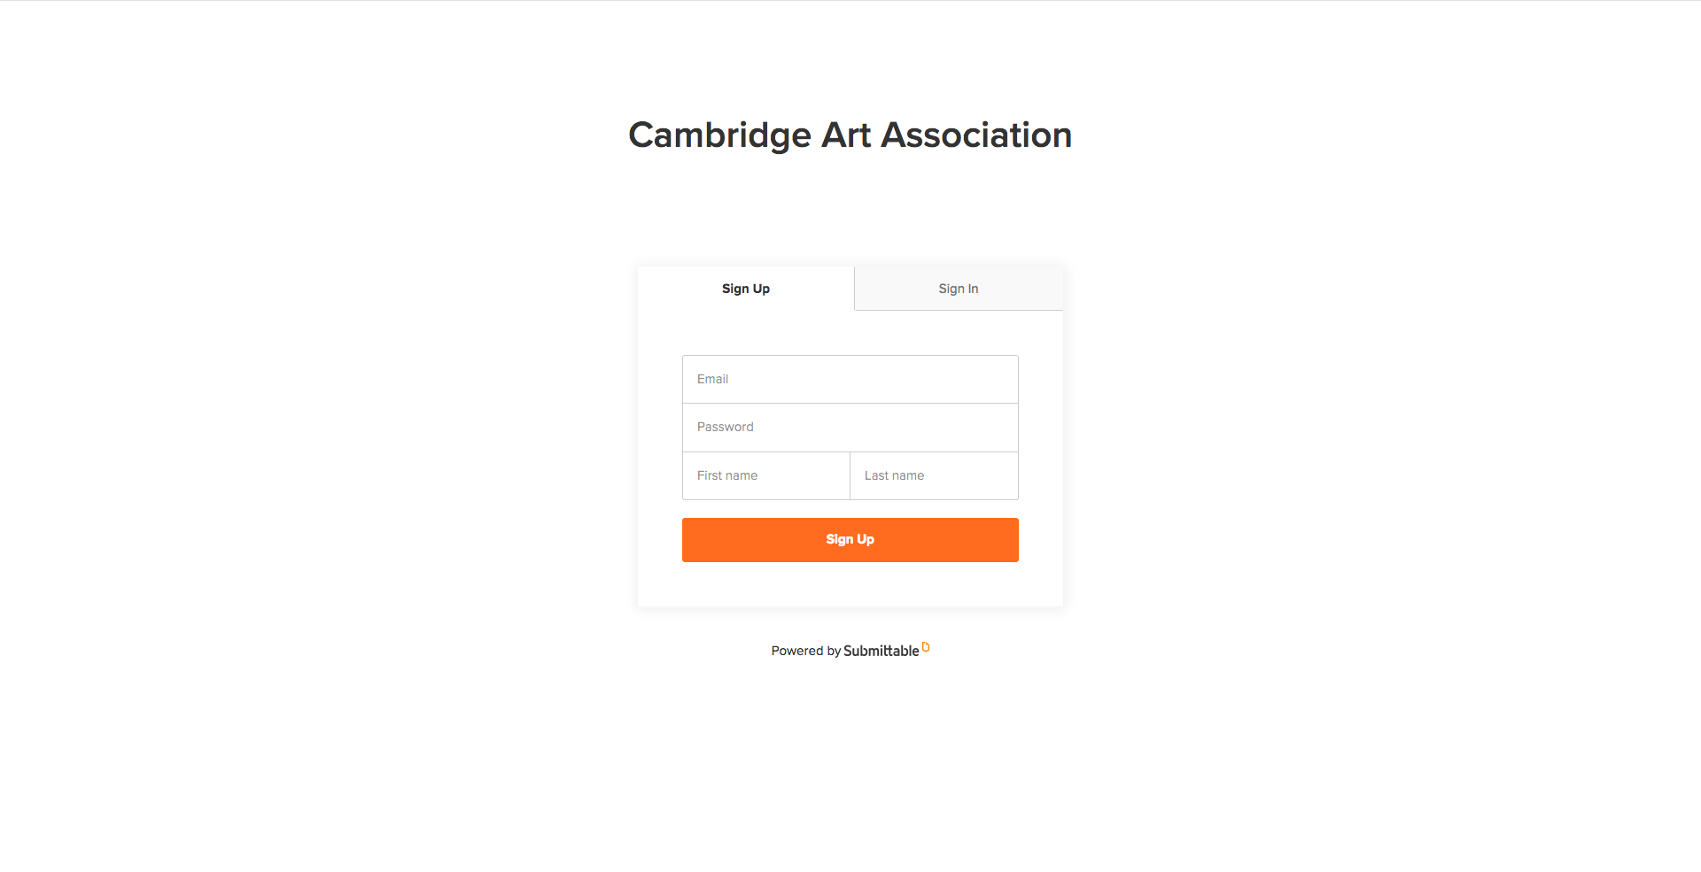The height and width of the screenshot is (872, 1701).
Task: Click the 'Last name' placeholder text
Action: (x=894, y=475)
